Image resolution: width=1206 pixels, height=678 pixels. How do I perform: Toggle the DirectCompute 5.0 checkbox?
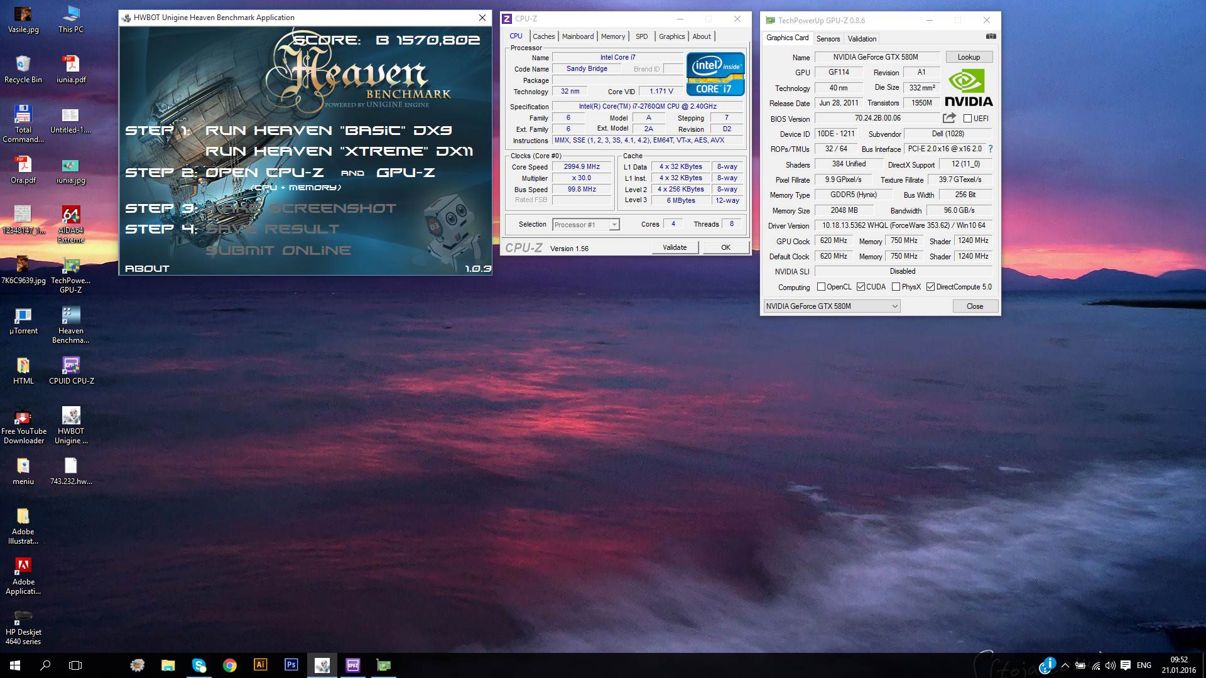click(x=930, y=287)
